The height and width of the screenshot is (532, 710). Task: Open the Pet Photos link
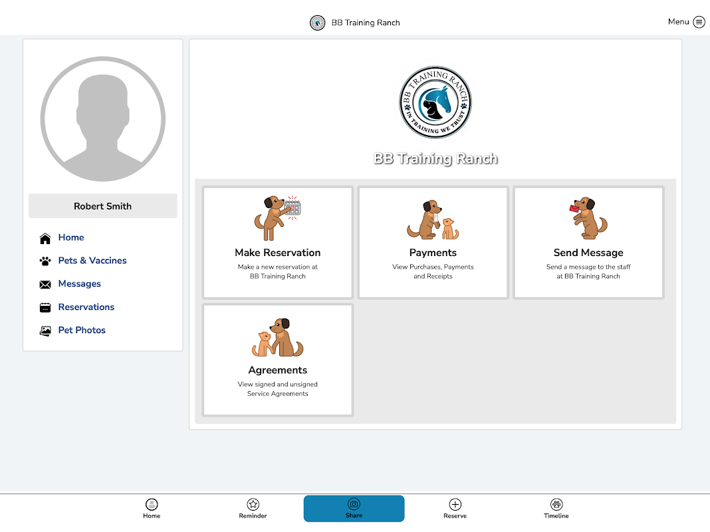point(82,330)
